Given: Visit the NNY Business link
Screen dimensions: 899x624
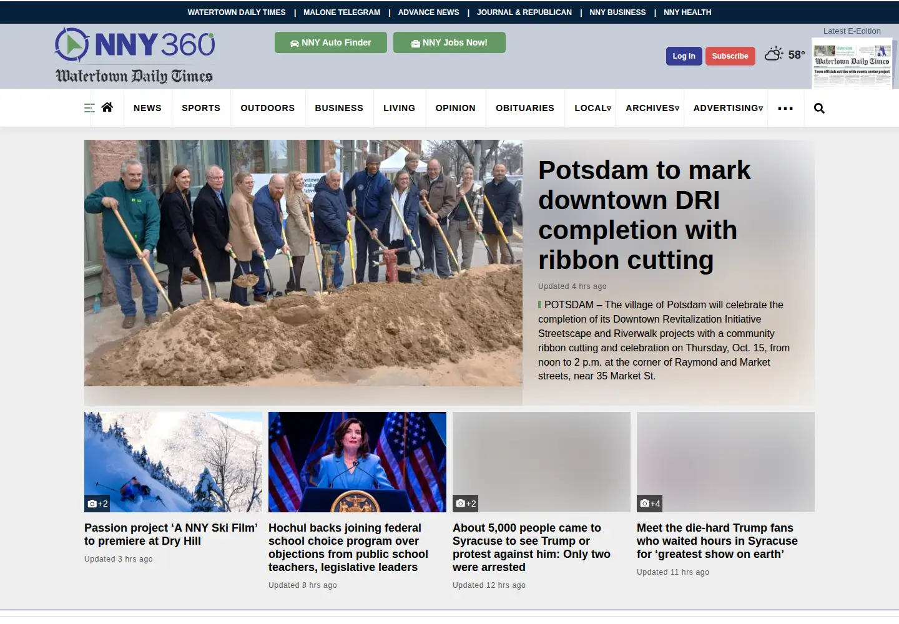Looking at the screenshot, I should pos(618,12).
